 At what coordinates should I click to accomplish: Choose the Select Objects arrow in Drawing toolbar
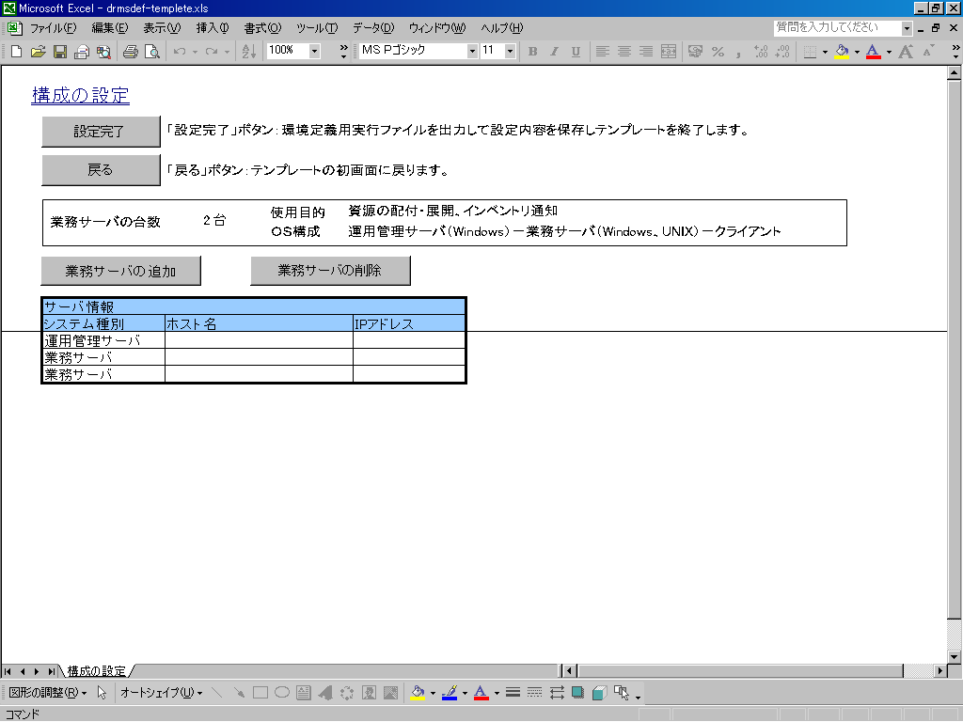tap(102, 693)
